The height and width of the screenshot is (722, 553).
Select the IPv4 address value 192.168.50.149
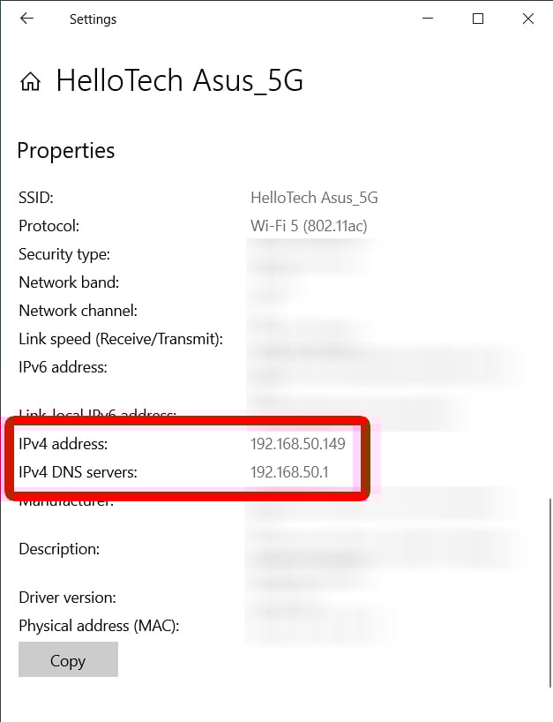point(297,444)
